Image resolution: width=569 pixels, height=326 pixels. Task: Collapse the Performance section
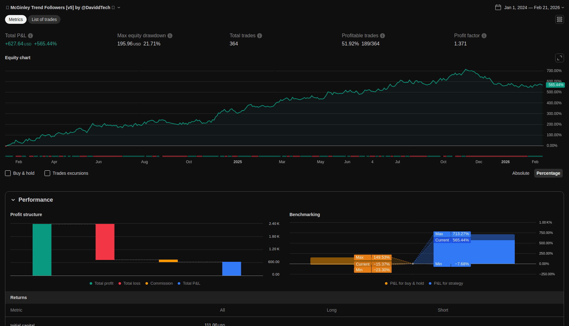(x=13, y=200)
